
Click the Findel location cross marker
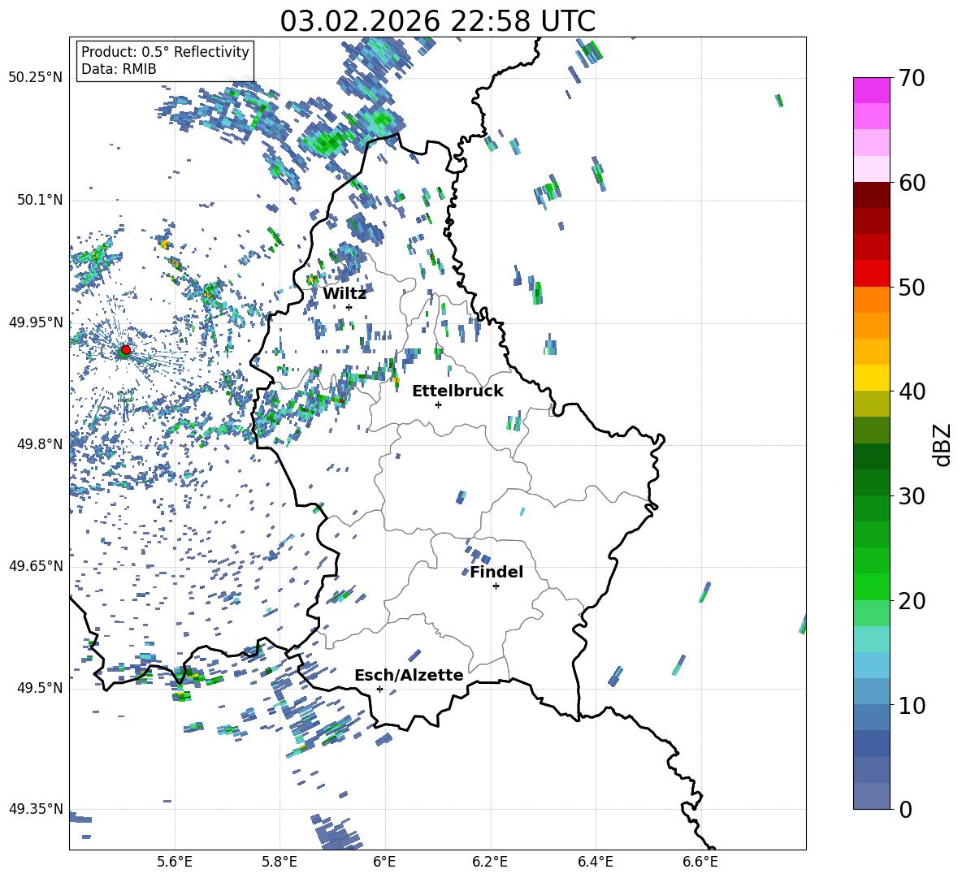click(496, 586)
